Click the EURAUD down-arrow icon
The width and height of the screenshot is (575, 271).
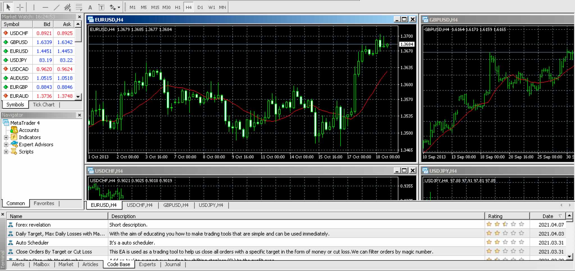pos(5,96)
